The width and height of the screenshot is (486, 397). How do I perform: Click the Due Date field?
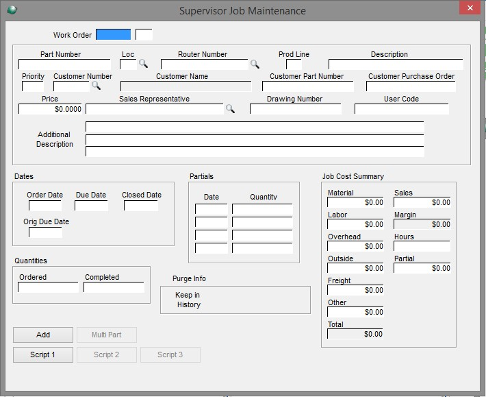pos(92,206)
